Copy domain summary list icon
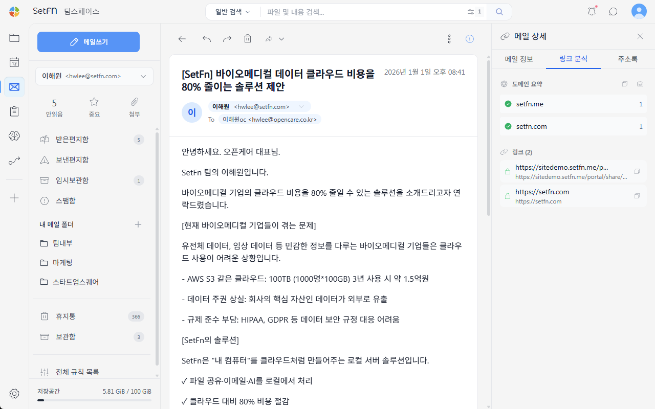This screenshot has height=409, width=655. (x=625, y=84)
